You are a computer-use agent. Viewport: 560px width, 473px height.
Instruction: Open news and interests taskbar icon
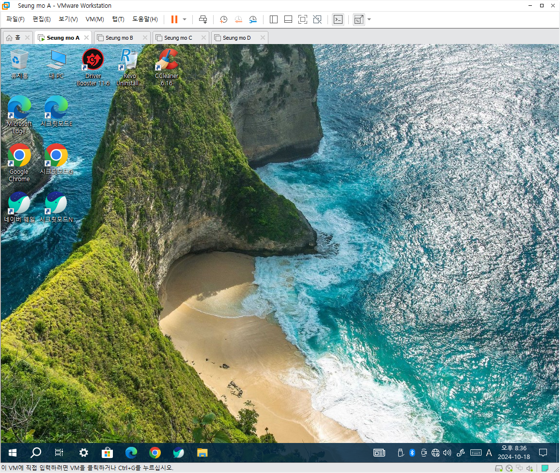tap(379, 453)
